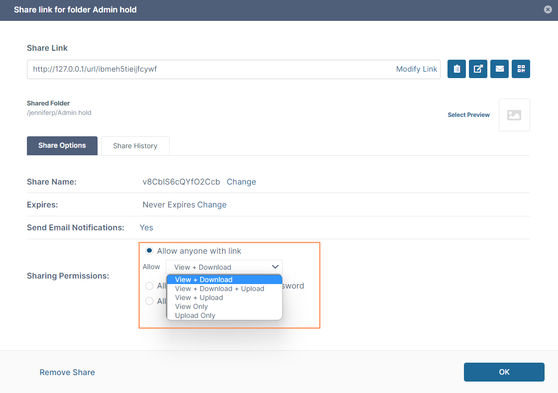Click the preview image placeholder thumbnail
Viewport: 558px width, 393px height.
(514, 115)
